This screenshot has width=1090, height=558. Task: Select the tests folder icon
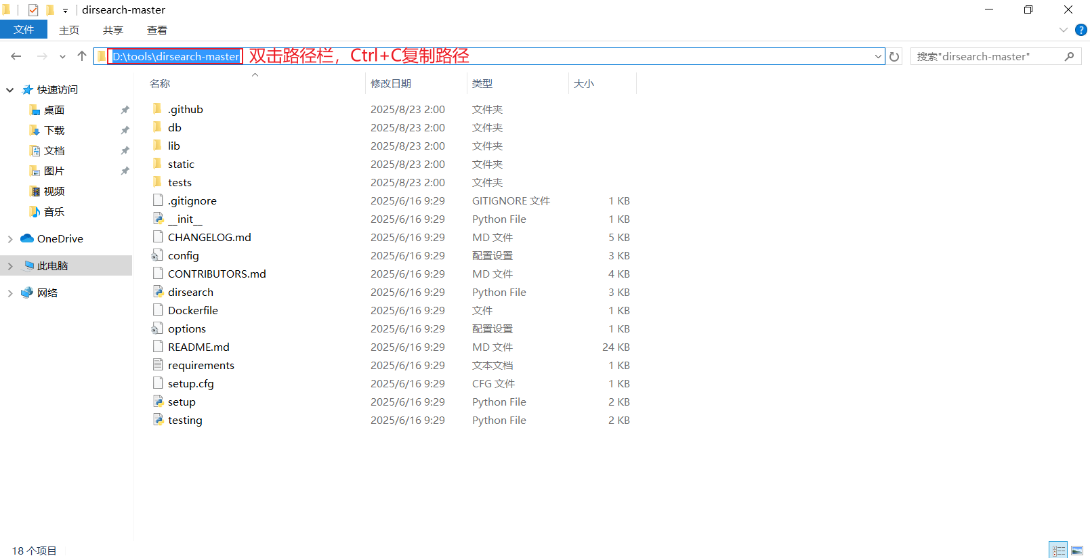(158, 182)
